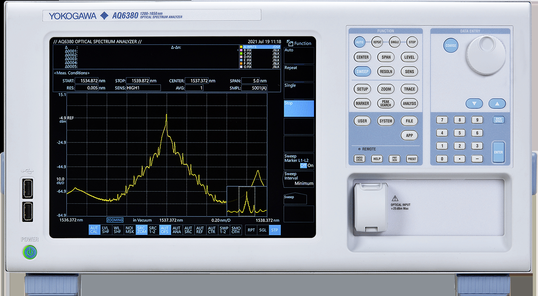The height and width of the screenshot is (296, 538).
Task: Tap the overview zoom window thumbnail
Action: 247,201
